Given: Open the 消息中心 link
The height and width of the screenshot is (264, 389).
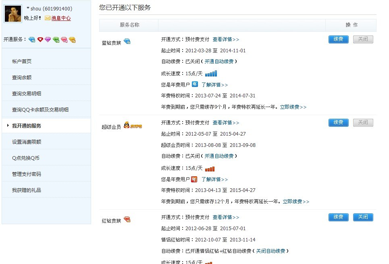Looking at the screenshot, I should coord(61,18).
